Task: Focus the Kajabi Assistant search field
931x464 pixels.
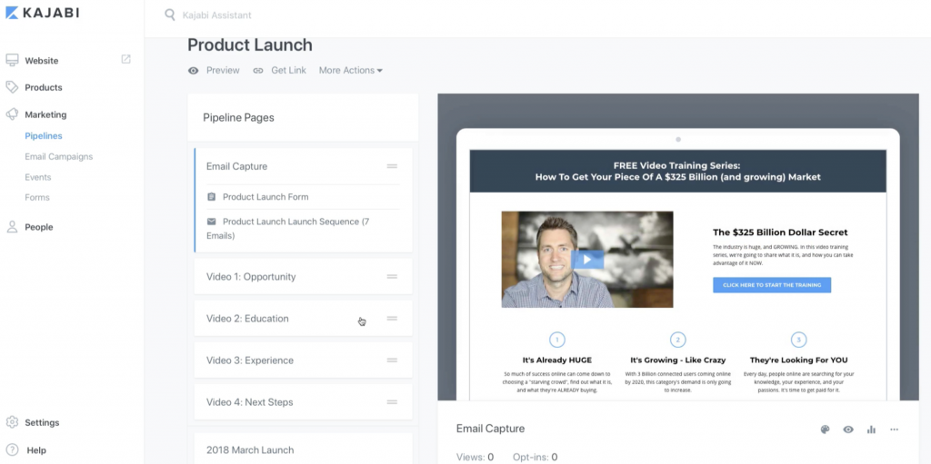Action: [216, 15]
